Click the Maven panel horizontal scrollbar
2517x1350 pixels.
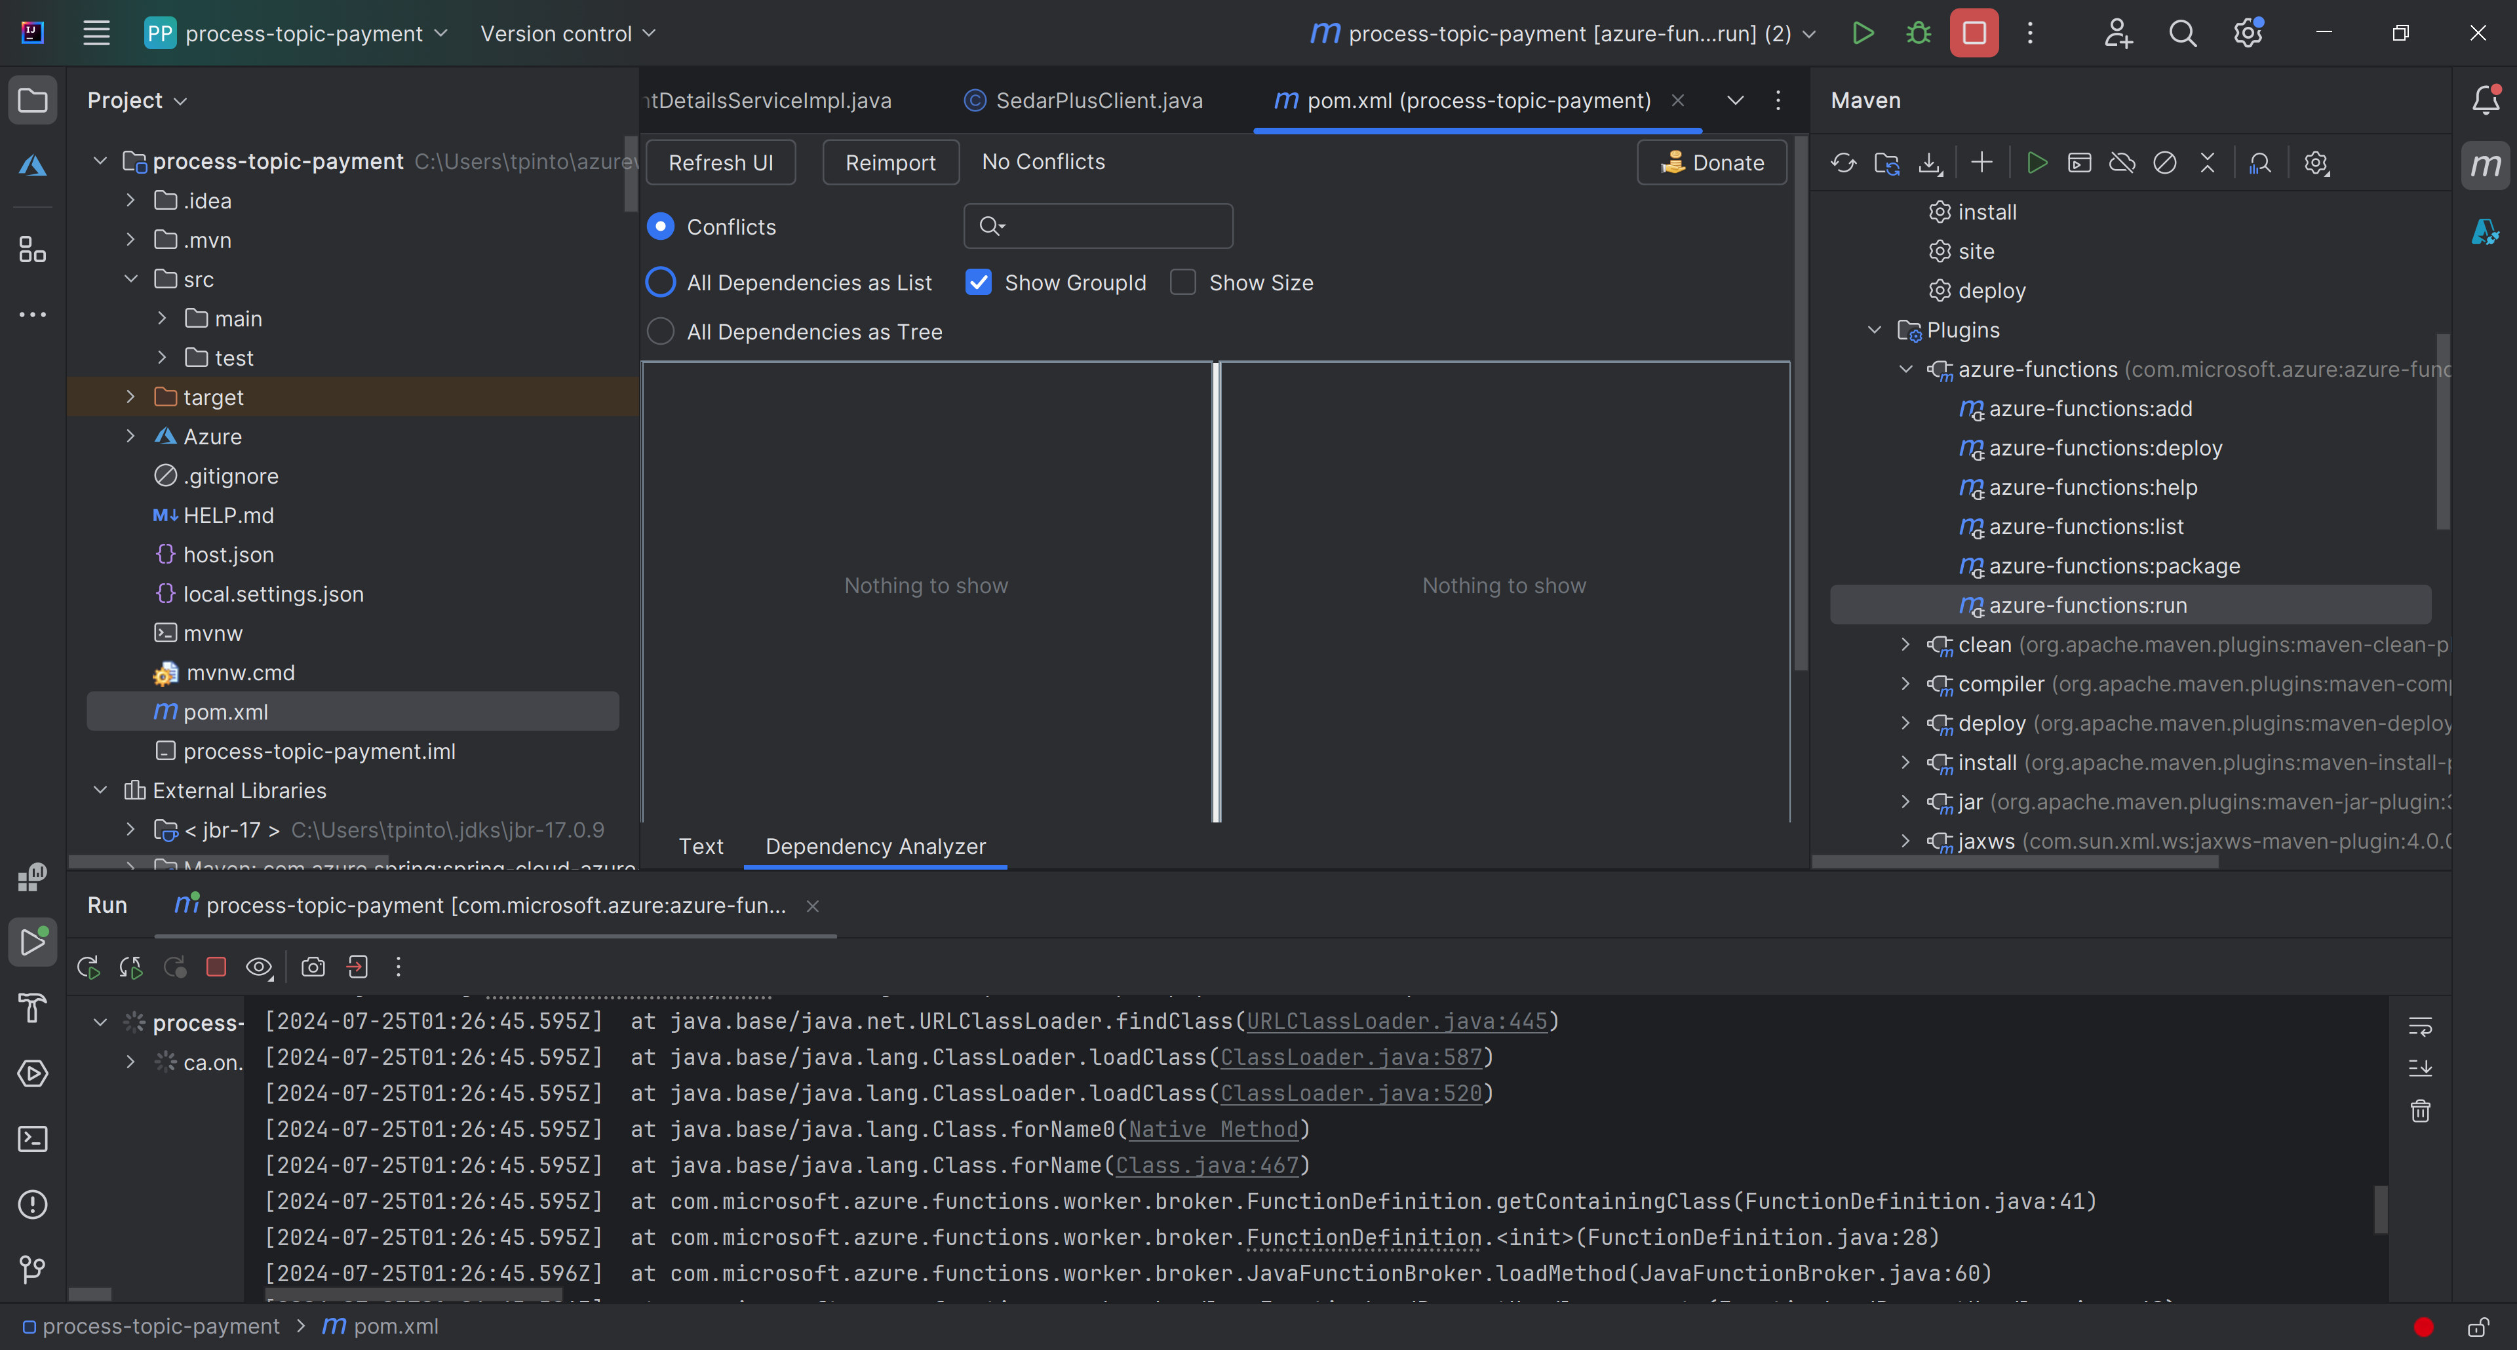tap(2015, 862)
